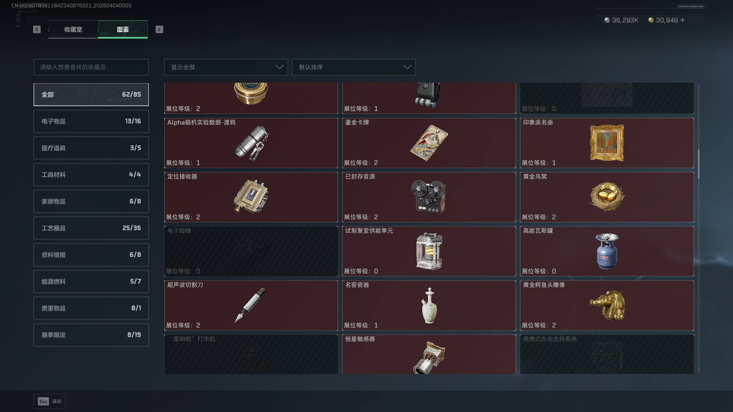Select the 名窑瓷器 porcelain vase icon

pyautogui.click(x=429, y=306)
